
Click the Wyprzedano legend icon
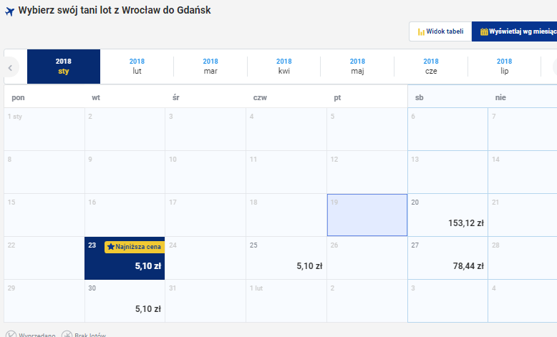click(11, 335)
